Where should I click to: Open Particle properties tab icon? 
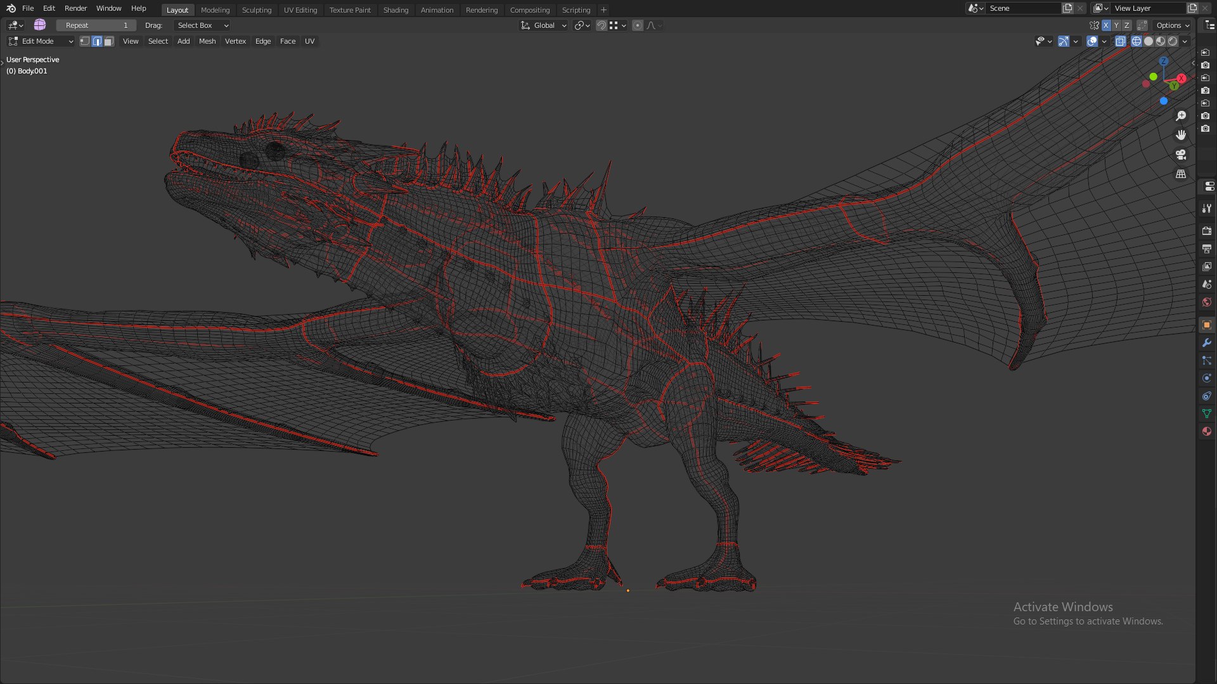[1207, 360]
